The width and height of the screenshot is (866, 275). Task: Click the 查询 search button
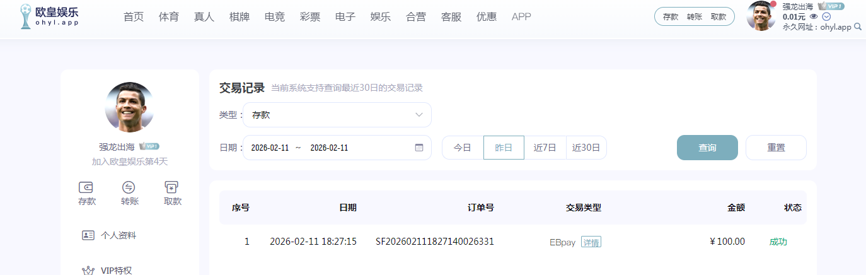707,148
